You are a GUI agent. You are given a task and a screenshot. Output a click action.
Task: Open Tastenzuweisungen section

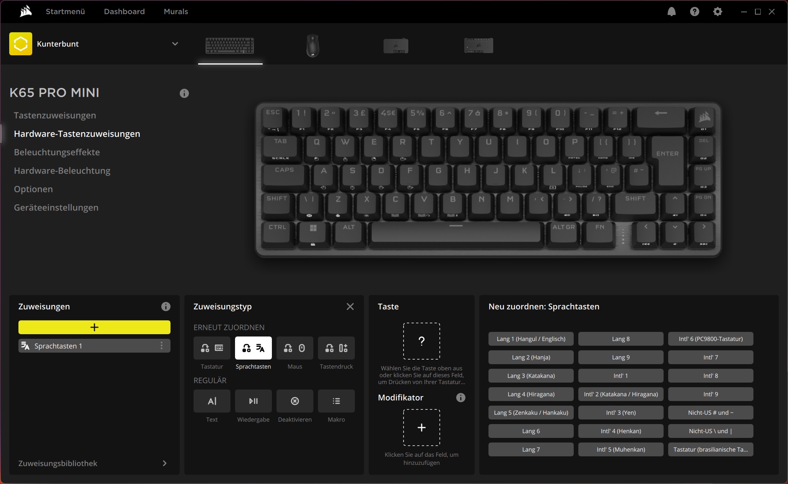tap(55, 115)
